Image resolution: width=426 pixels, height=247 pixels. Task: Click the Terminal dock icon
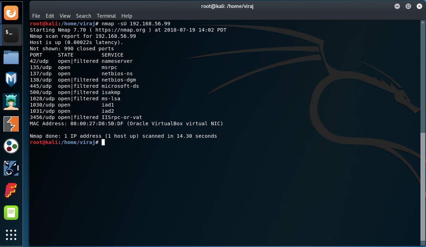click(11, 35)
